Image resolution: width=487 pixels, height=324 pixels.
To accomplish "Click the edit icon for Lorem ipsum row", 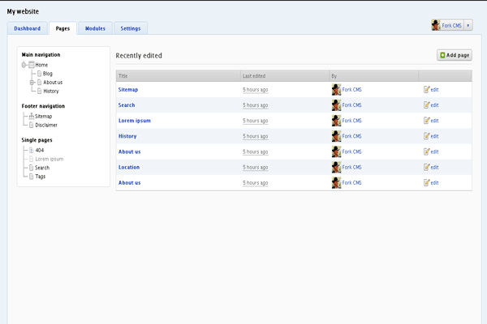I will tap(426, 121).
